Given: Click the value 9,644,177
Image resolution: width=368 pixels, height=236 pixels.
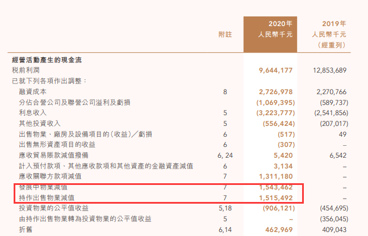Looking at the screenshot, I should pos(276,70).
